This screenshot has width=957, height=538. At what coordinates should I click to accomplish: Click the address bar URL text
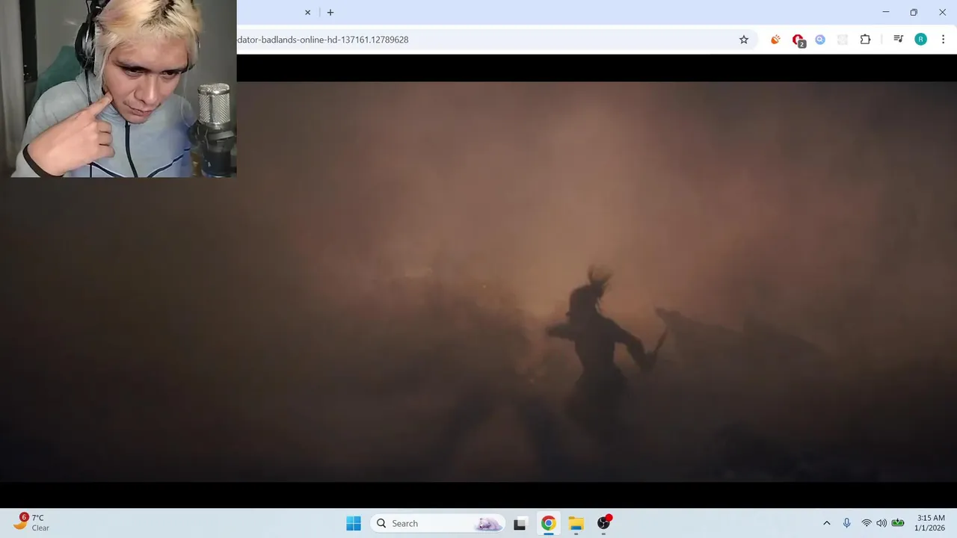(323, 40)
